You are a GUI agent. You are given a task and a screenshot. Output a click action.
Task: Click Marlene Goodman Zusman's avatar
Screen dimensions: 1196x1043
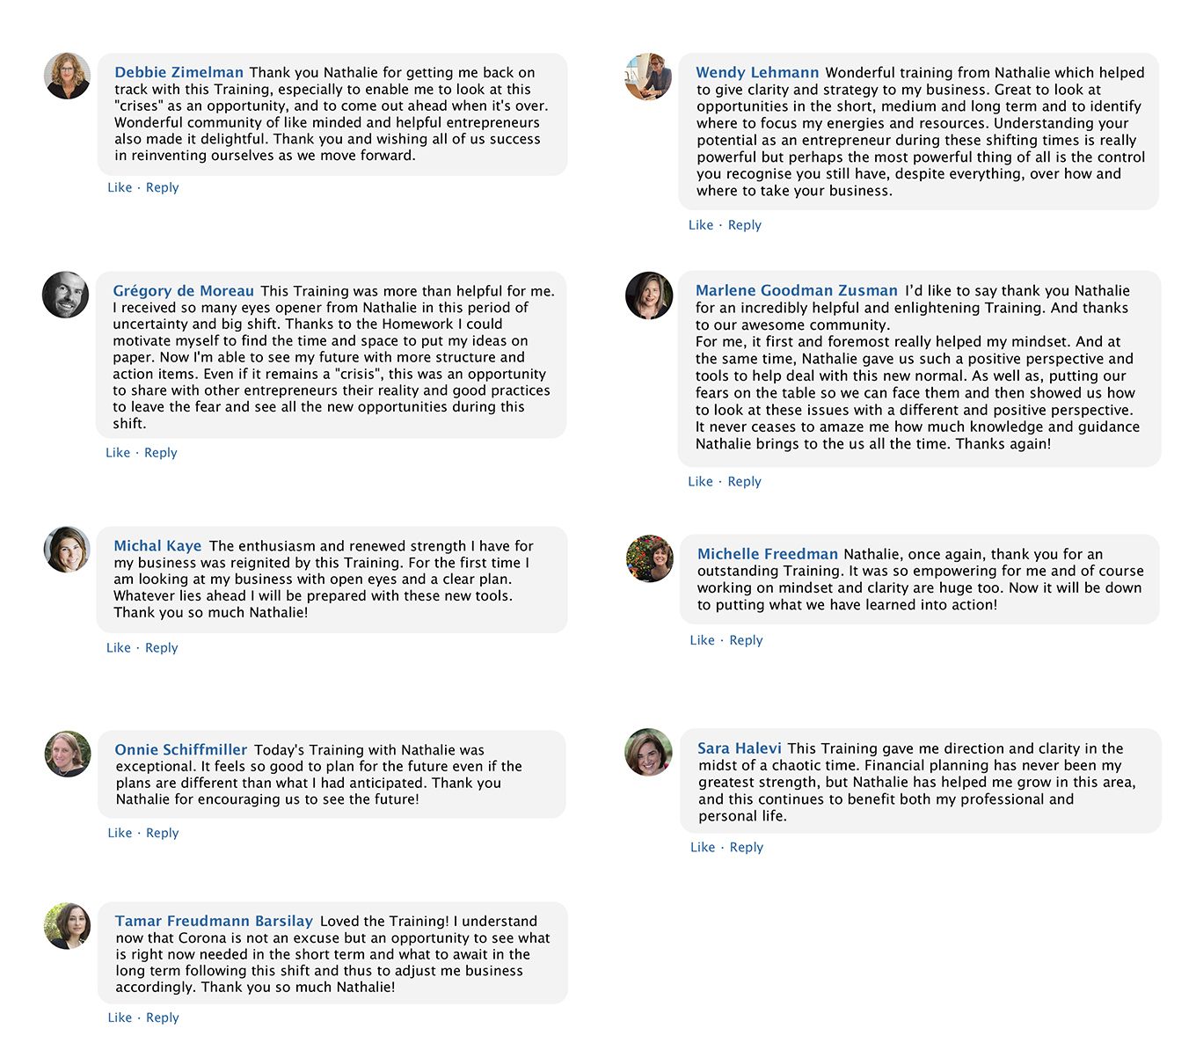[649, 295]
